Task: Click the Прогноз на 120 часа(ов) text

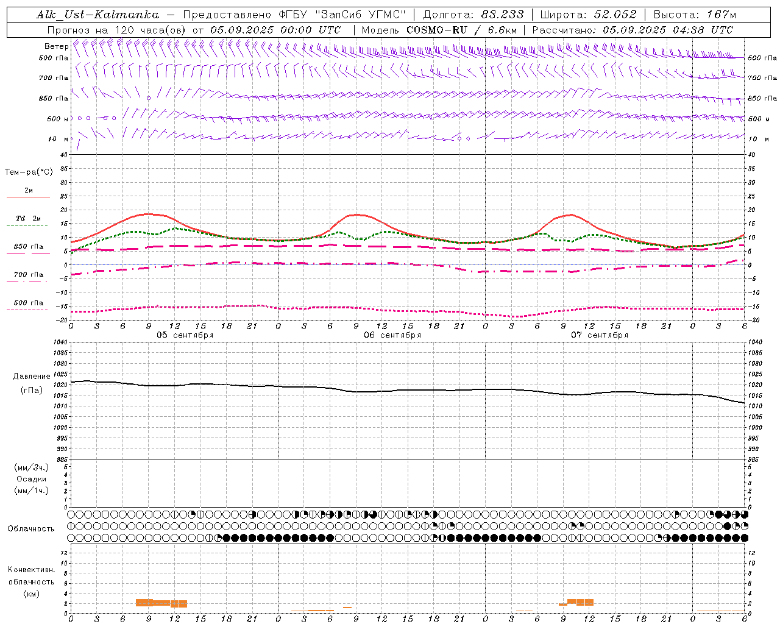Action: click(x=118, y=30)
